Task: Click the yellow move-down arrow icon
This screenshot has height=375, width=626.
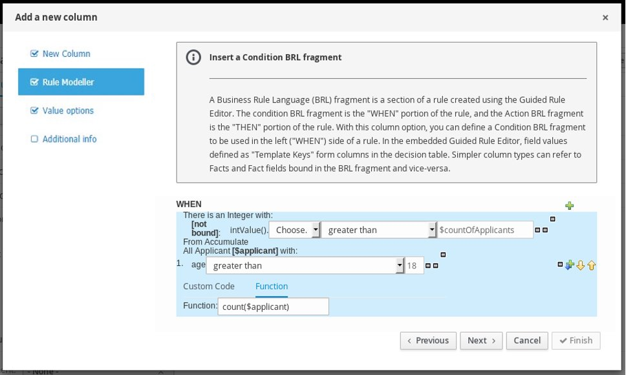Action: 580,265
